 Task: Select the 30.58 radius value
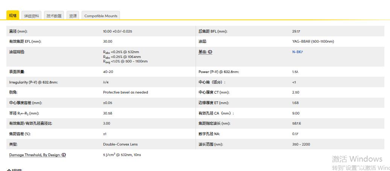click(108, 113)
